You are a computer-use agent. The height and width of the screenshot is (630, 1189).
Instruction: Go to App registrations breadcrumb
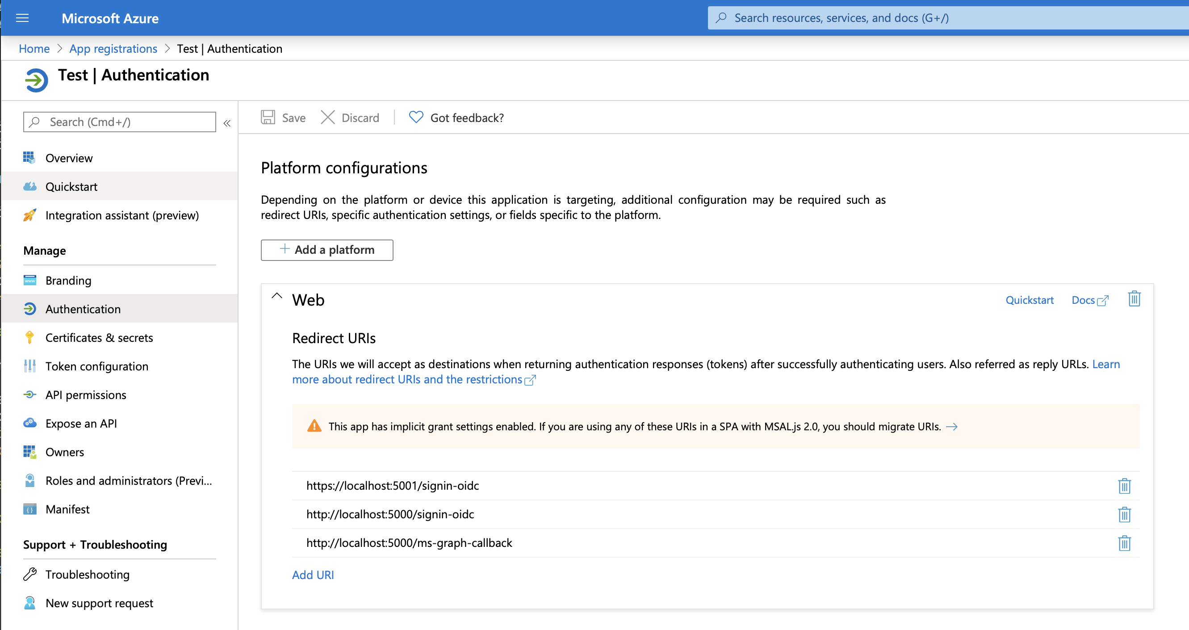click(x=113, y=49)
